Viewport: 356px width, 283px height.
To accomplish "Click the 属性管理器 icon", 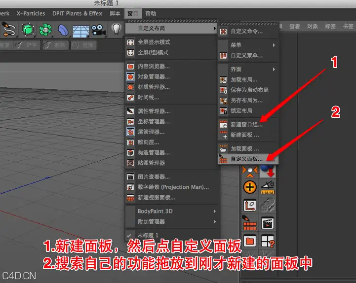I will click(130, 111).
